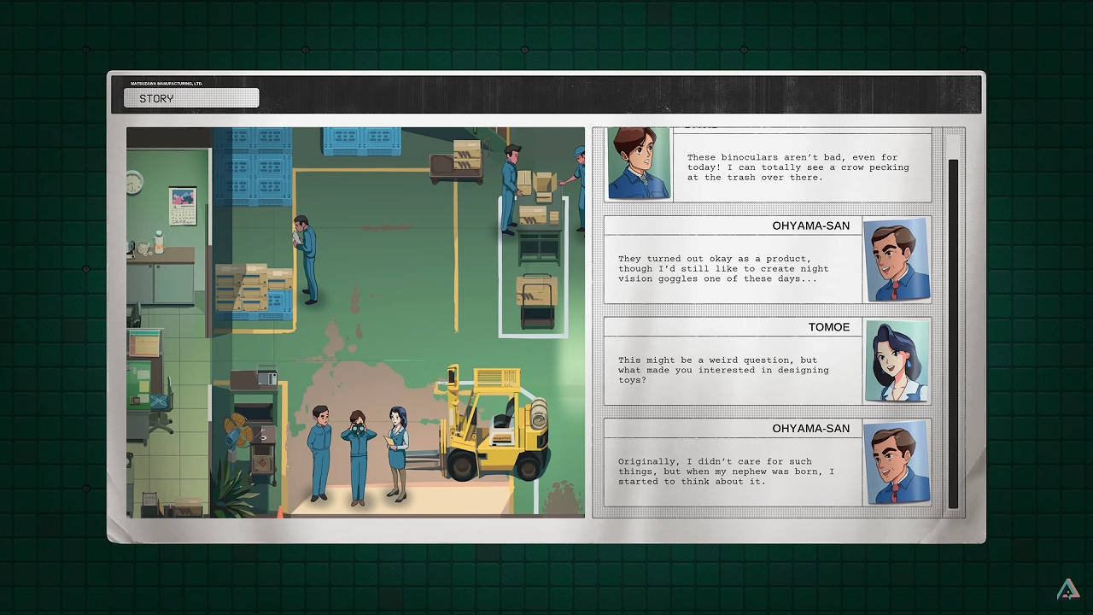Click Ohyama-san's portrait beside the nephew dialogue
Viewport: 1093px width, 615px height.
pos(896,462)
